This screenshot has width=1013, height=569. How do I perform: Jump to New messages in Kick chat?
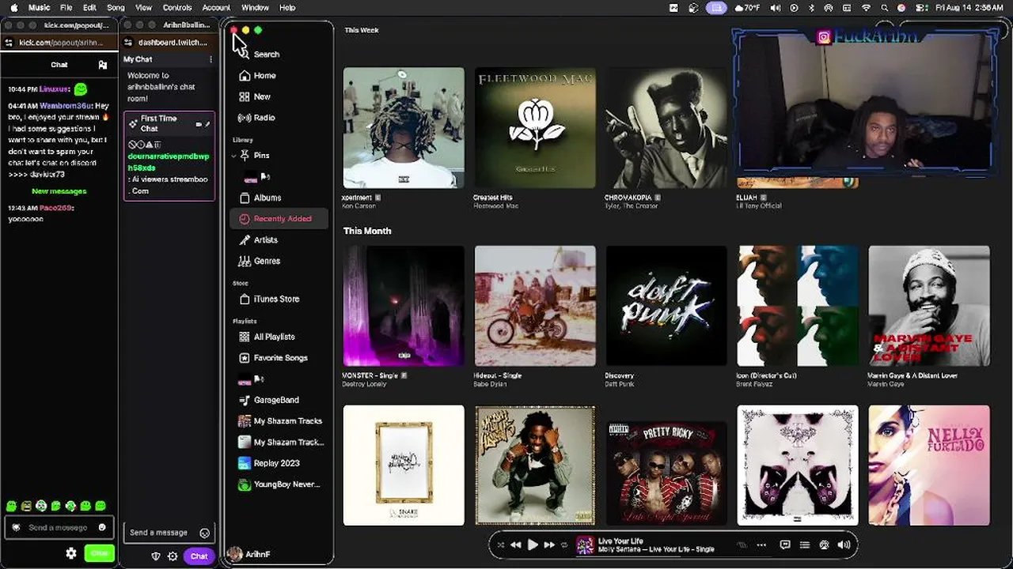(59, 191)
